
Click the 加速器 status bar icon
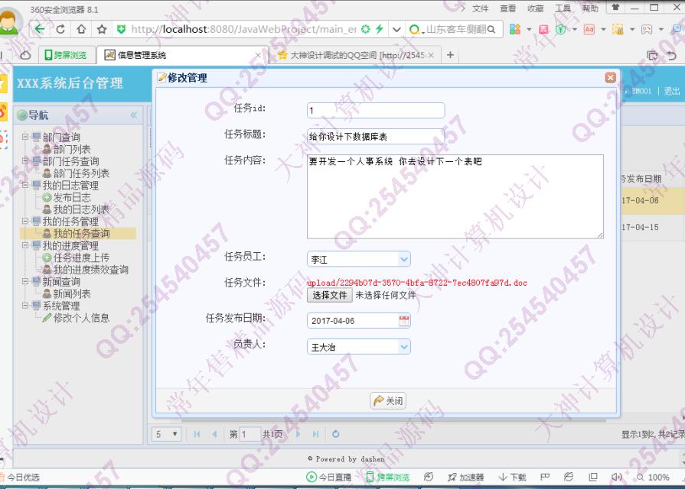tap(465, 478)
